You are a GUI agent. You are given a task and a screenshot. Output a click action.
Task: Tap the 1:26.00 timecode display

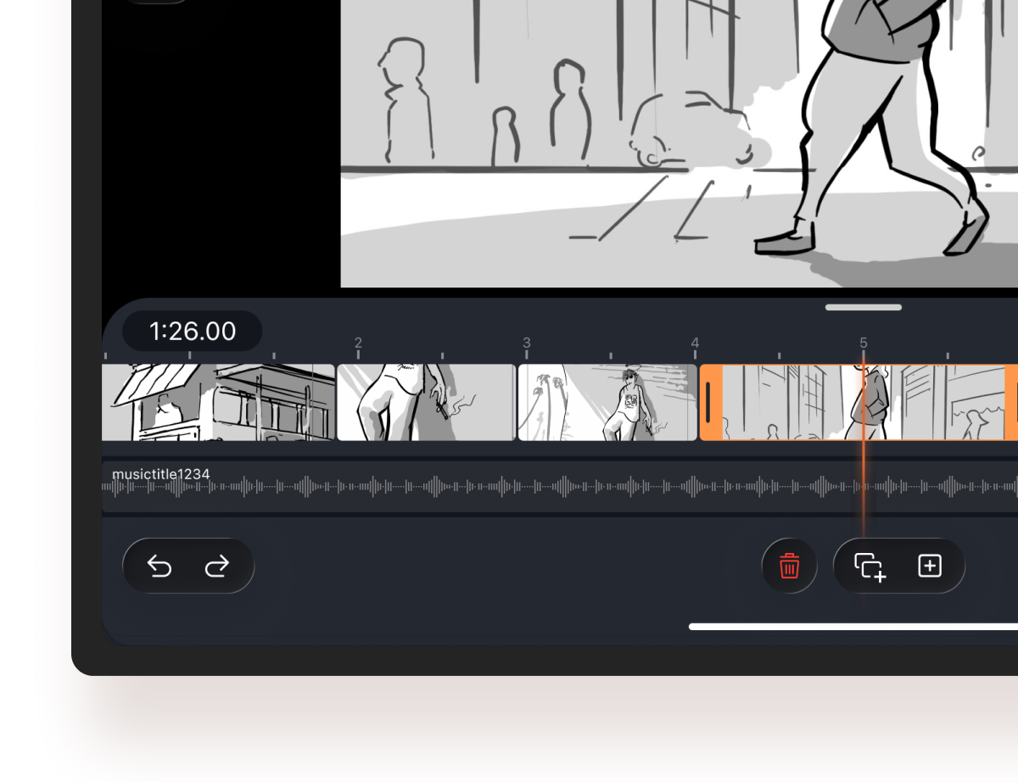[193, 331]
